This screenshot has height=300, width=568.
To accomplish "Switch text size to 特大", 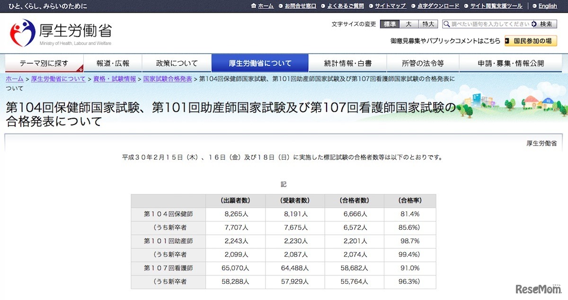I will pos(427,24).
